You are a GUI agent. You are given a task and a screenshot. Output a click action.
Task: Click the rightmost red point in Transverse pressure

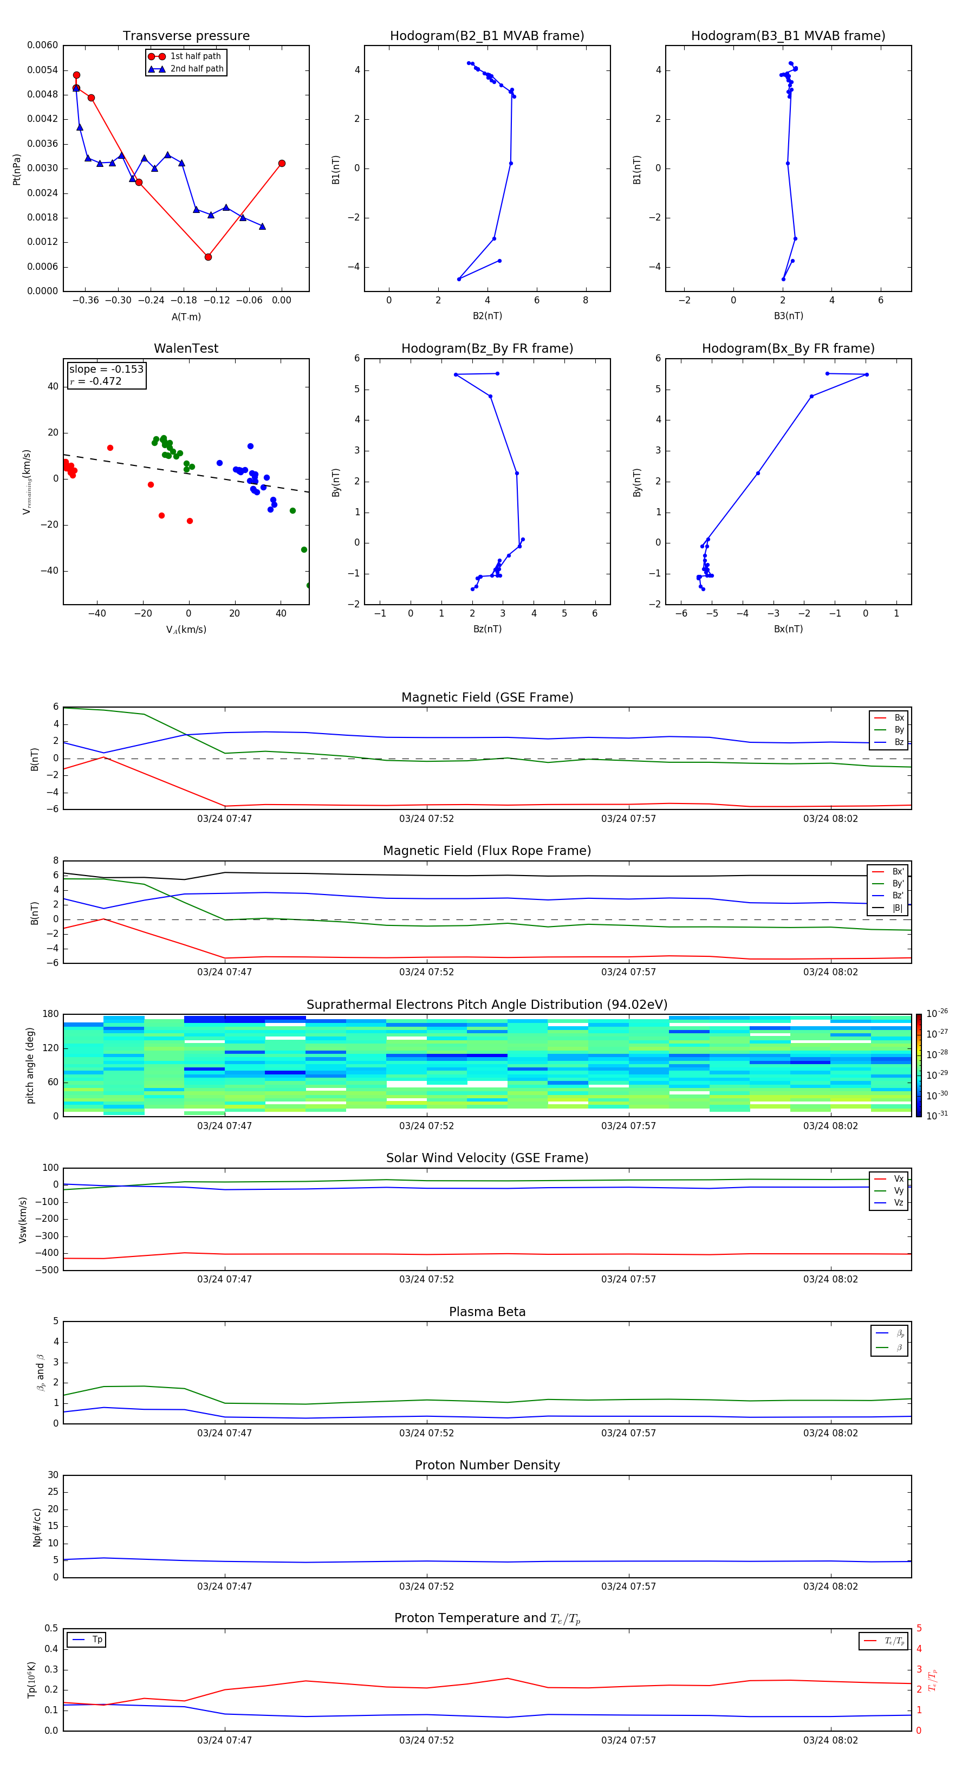coord(282,164)
